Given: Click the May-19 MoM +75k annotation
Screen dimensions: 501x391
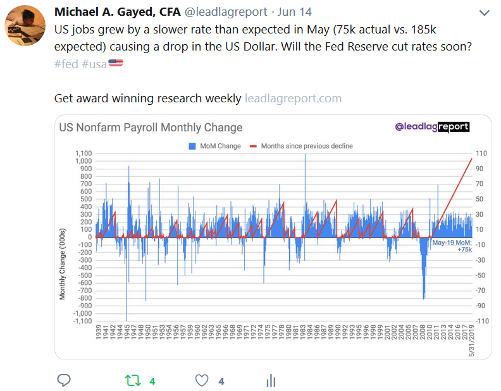Looking at the screenshot, I should coord(452,246).
